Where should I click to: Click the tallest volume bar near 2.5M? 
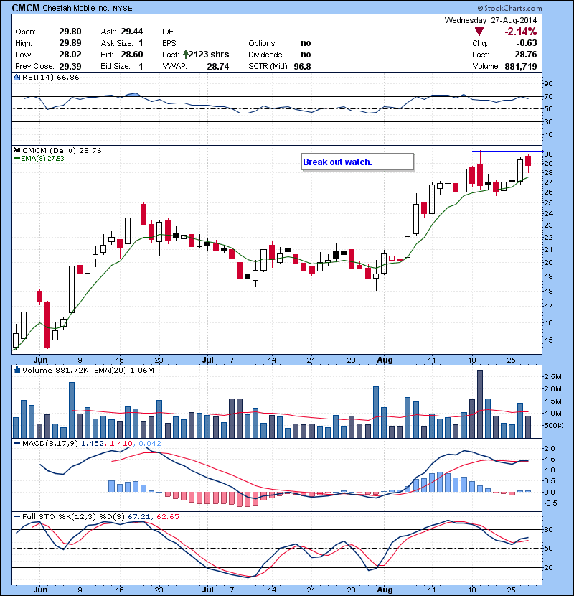[480, 404]
